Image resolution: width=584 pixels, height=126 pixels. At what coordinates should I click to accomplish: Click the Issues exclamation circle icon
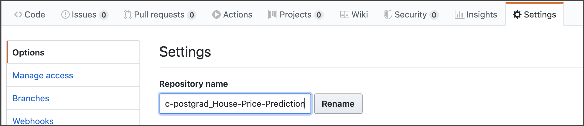click(x=65, y=14)
